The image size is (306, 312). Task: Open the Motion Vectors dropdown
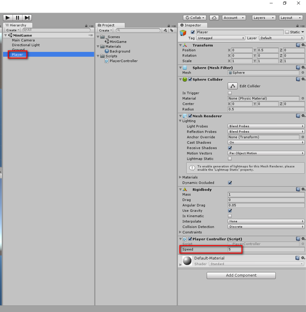266,153
